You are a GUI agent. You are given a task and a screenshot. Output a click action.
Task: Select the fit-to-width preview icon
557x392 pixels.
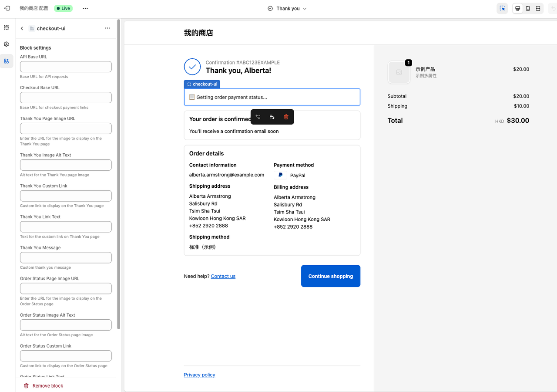(x=537, y=8)
